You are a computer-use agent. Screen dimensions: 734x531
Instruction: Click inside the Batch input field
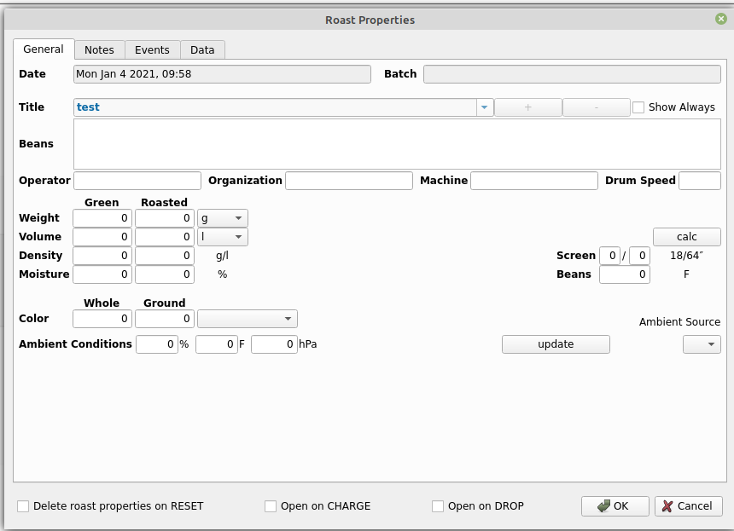tap(571, 74)
